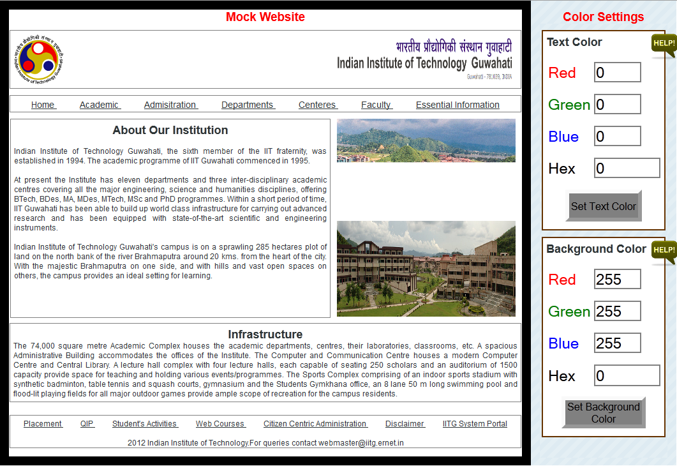Click the Background Color Hex input field

[x=627, y=375]
